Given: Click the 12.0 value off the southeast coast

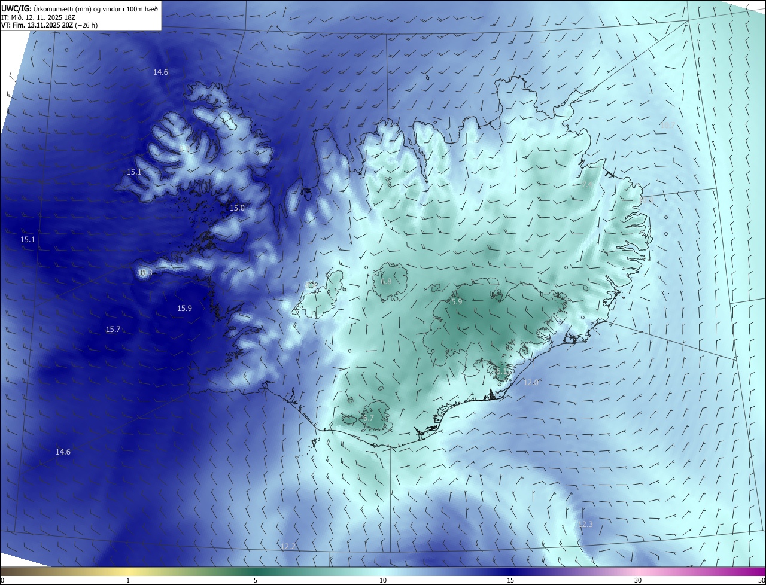Looking at the screenshot, I should point(531,382).
